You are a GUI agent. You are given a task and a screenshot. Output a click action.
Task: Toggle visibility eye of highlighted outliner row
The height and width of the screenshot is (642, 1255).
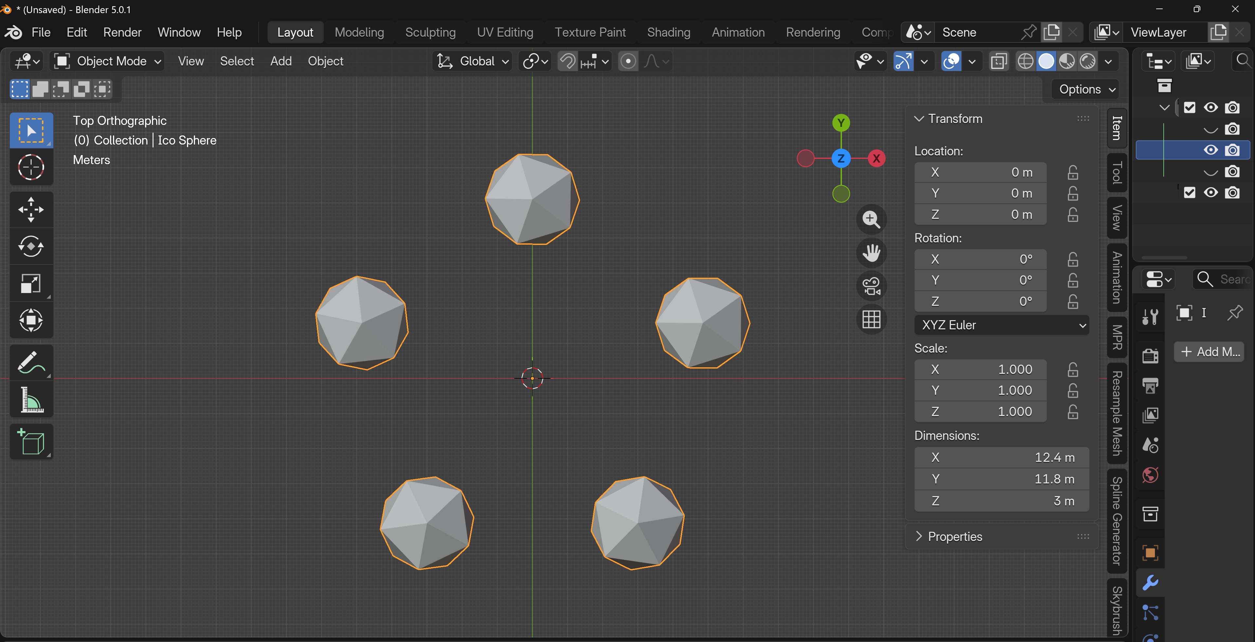1211,150
